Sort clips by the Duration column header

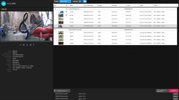pyautogui.click(x=114, y=5)
